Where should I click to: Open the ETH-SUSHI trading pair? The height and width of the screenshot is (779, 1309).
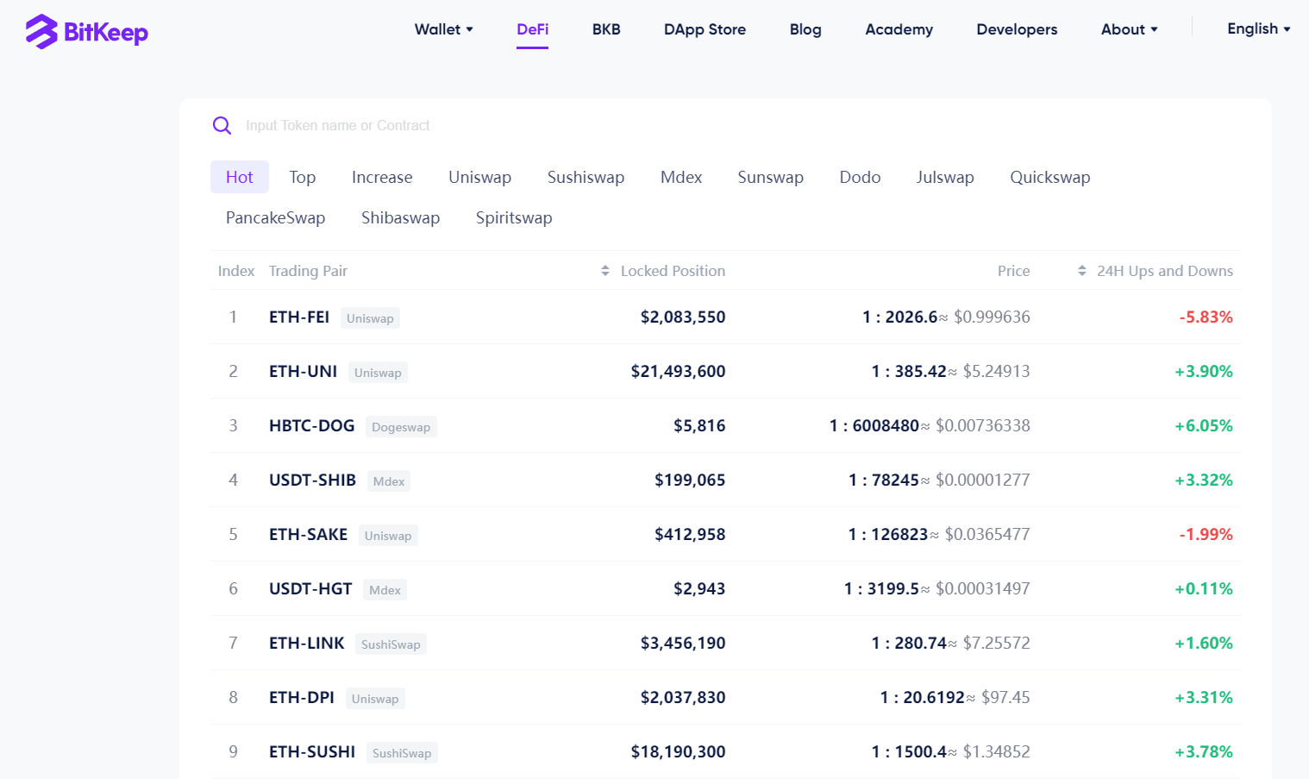coord(312,751)
